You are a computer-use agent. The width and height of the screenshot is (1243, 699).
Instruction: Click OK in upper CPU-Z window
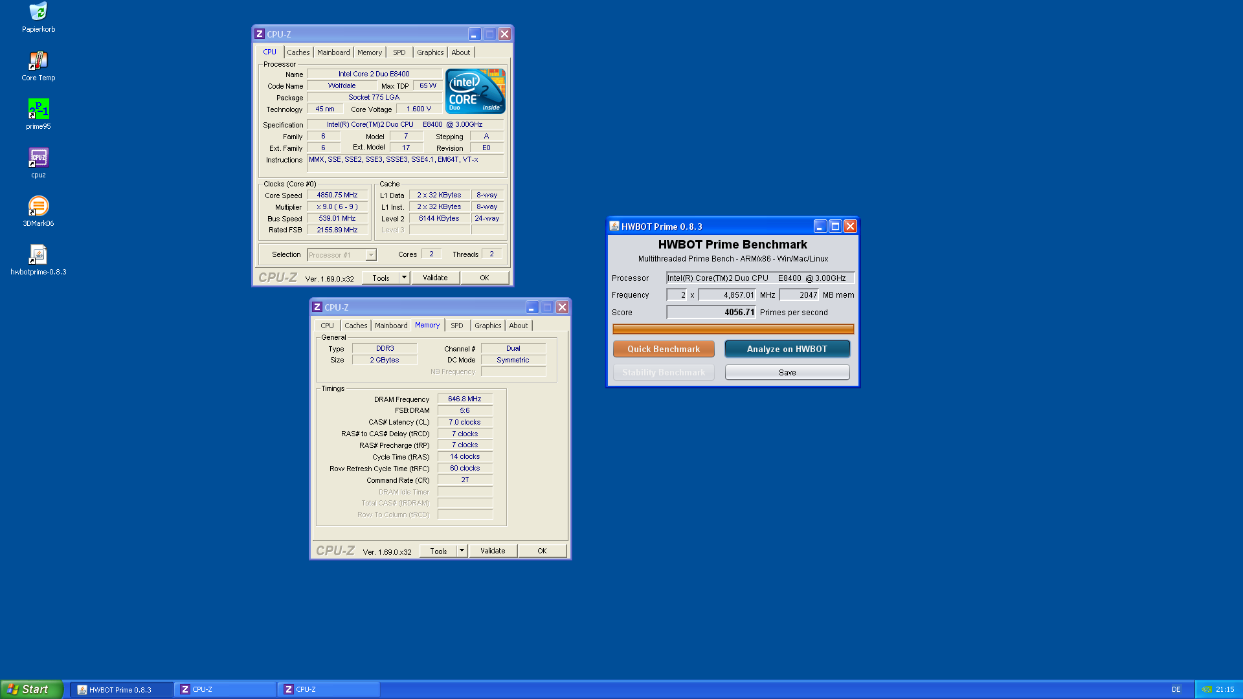(484, 278)
